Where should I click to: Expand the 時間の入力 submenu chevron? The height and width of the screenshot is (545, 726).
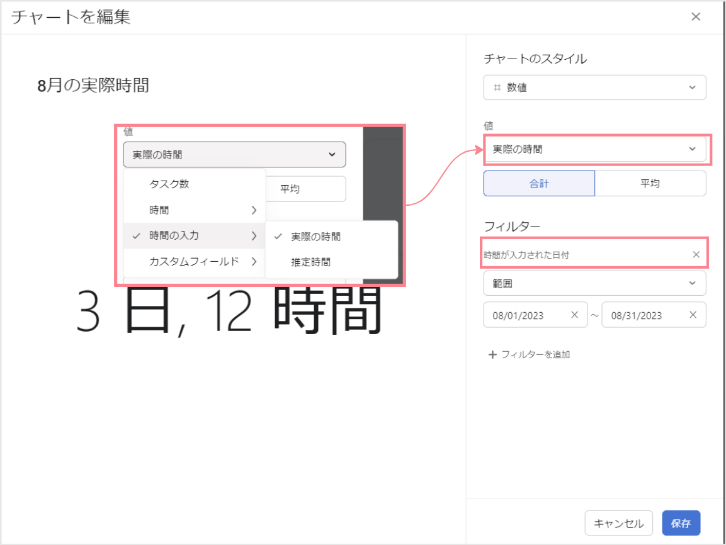click(x=254, y=235)
